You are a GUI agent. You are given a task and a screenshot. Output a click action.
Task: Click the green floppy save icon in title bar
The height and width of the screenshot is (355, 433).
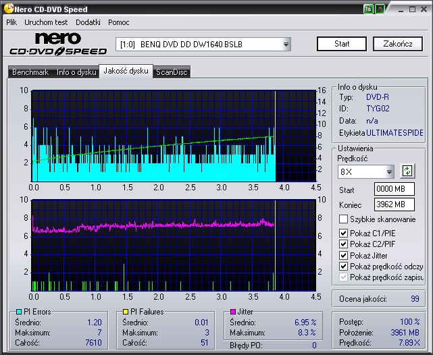coord(380,9)
